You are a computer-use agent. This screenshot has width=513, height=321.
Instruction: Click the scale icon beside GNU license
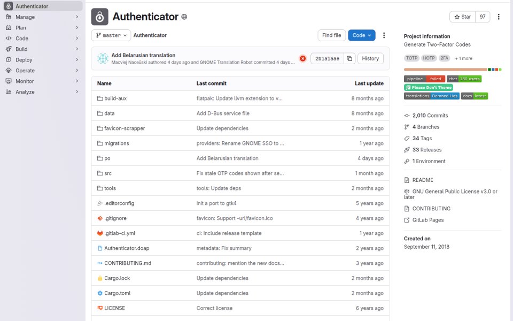[x=407, y=192]
